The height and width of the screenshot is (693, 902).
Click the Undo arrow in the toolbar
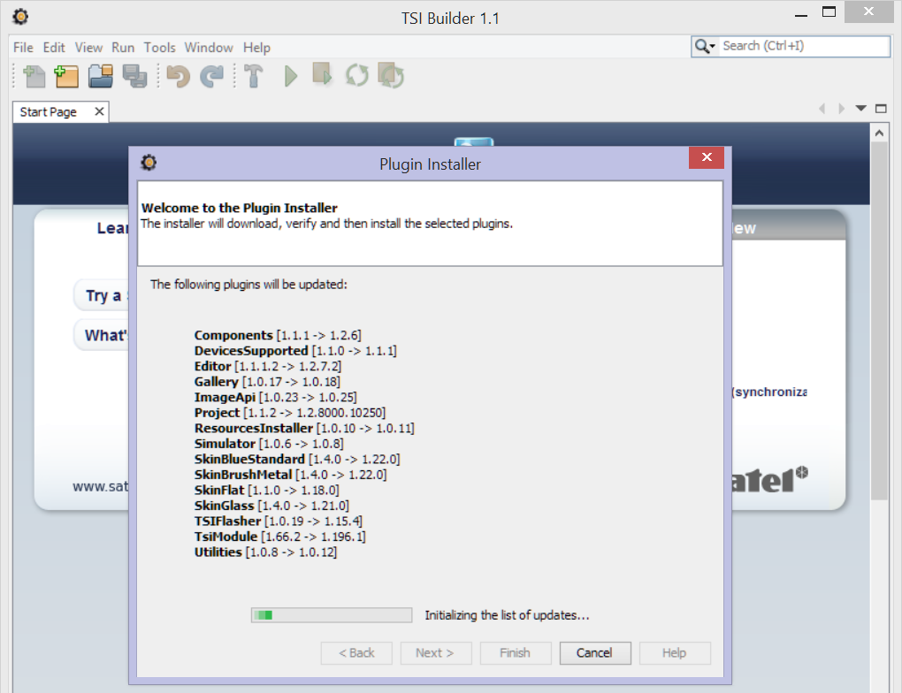178,76
